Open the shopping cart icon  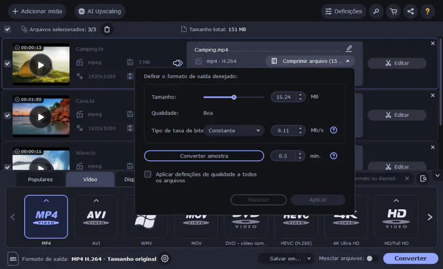click(x=393, y=11)
